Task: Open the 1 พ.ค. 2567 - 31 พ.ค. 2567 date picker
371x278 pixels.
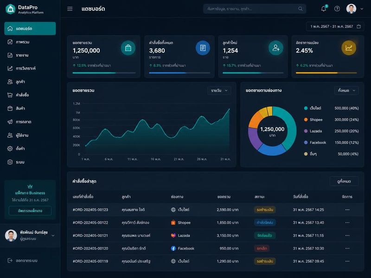Action: point(335,26)
